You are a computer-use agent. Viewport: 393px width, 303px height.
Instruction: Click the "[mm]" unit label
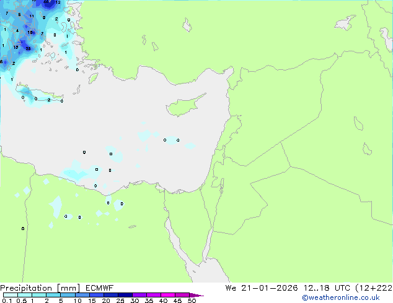pos(68,288)
